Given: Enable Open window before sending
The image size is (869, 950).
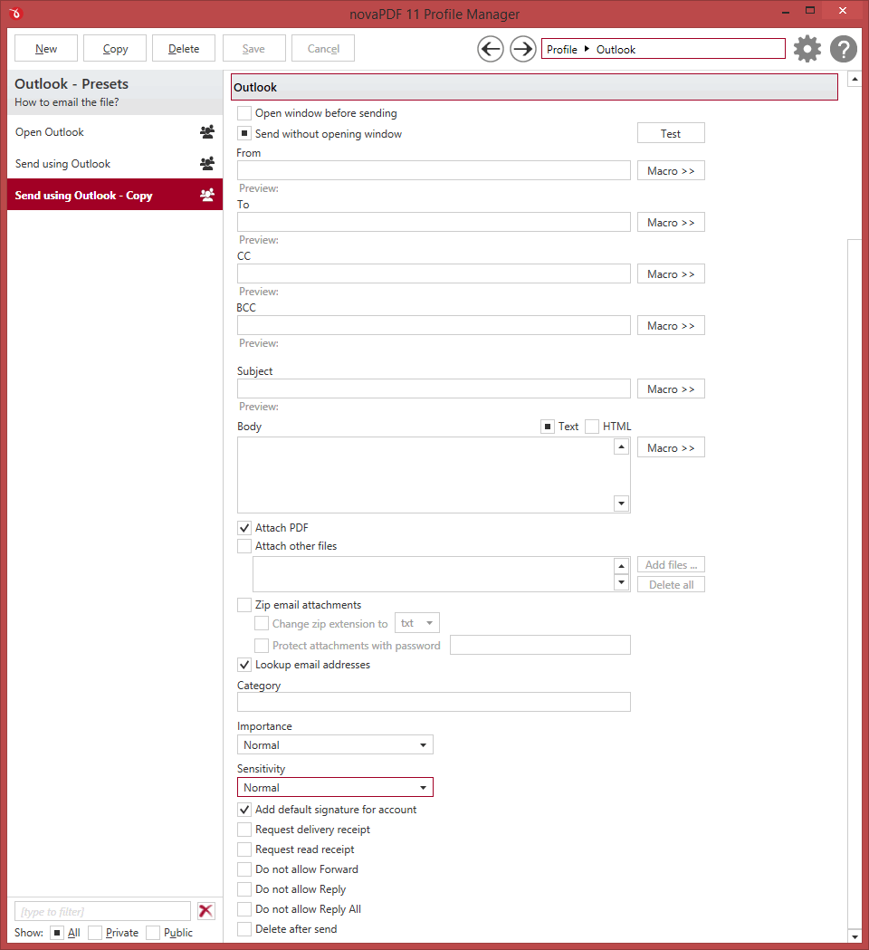Looking at the screenshot, I should click(x=244, y=113).
